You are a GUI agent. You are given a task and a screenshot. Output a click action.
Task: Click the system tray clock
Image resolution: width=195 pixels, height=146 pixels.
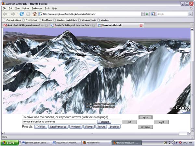(x=188, y=143)
